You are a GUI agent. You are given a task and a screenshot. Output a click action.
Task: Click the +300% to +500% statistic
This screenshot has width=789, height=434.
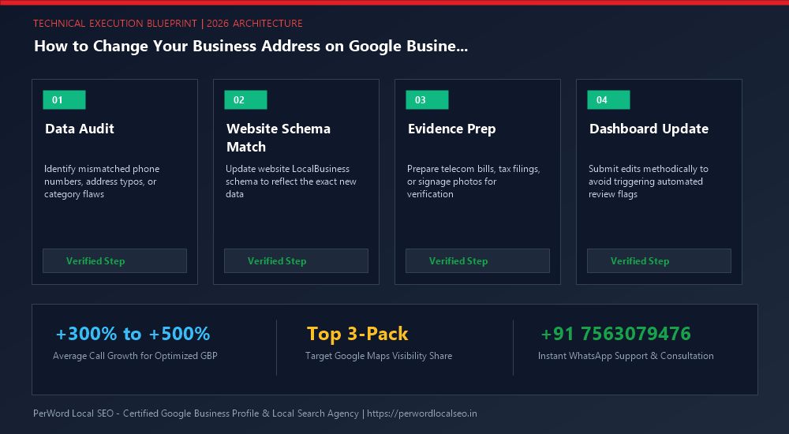click(x=133, y=333)
